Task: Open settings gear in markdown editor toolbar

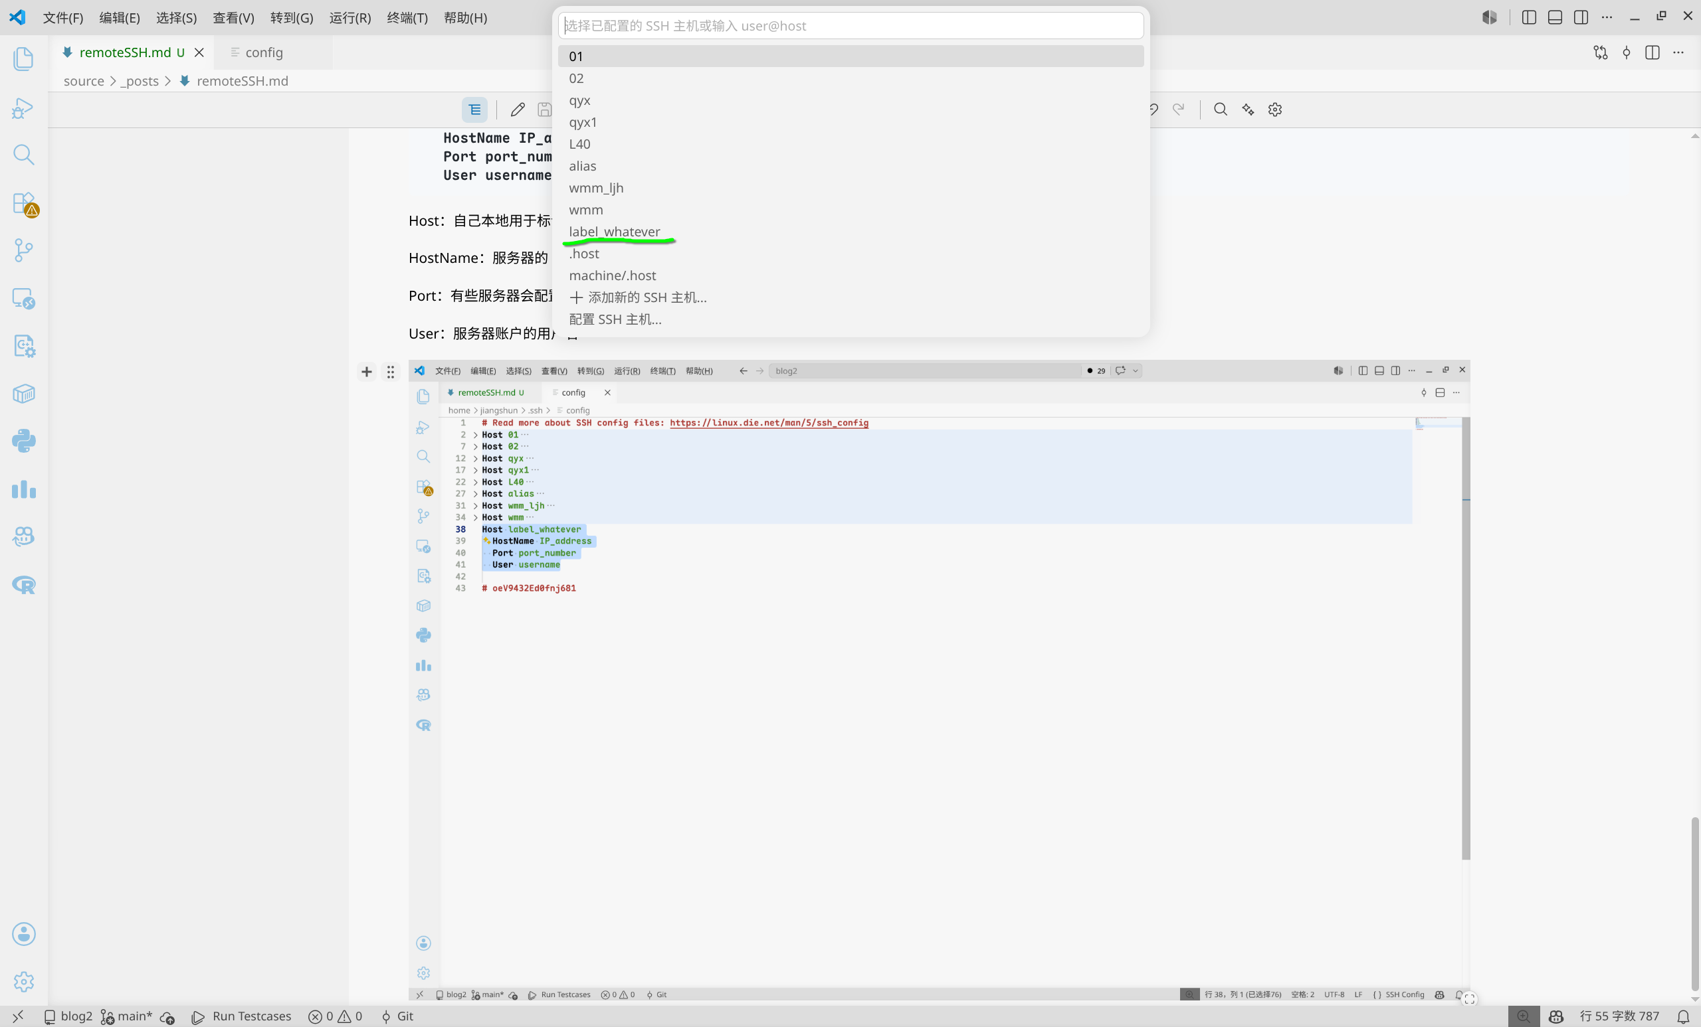Action: pos(1275,110)
